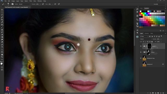Open the Actions panel play icon
Image resolution: width=167 pixels, height=94 pixels.
click(137, 12)
